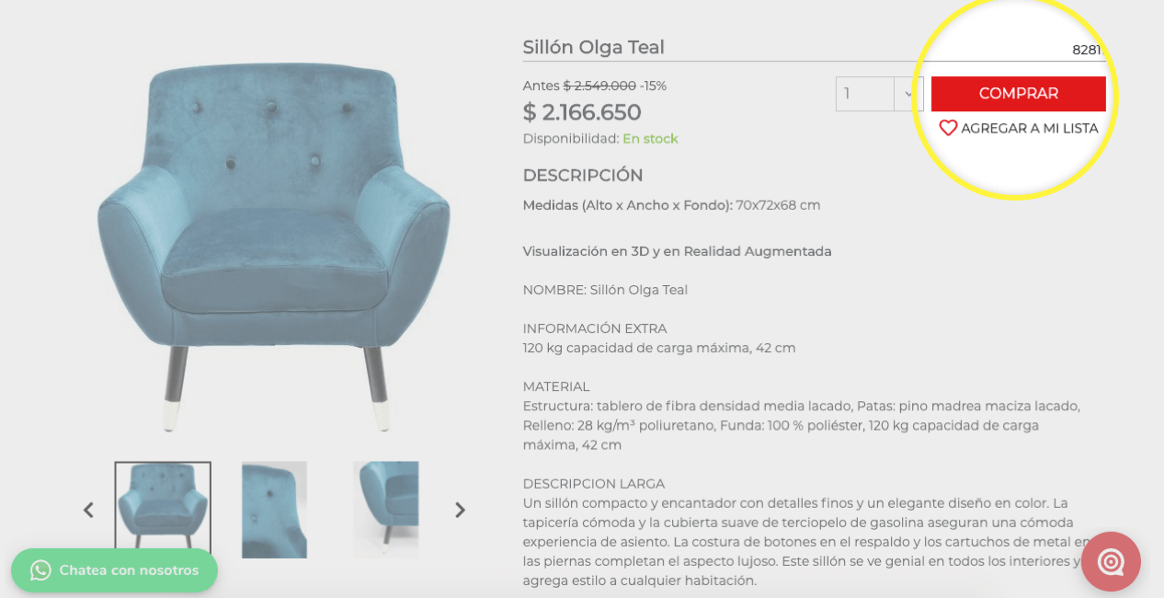Add product via heart wishlist icon
1164x598 pixels.
(x=948, y=128)
